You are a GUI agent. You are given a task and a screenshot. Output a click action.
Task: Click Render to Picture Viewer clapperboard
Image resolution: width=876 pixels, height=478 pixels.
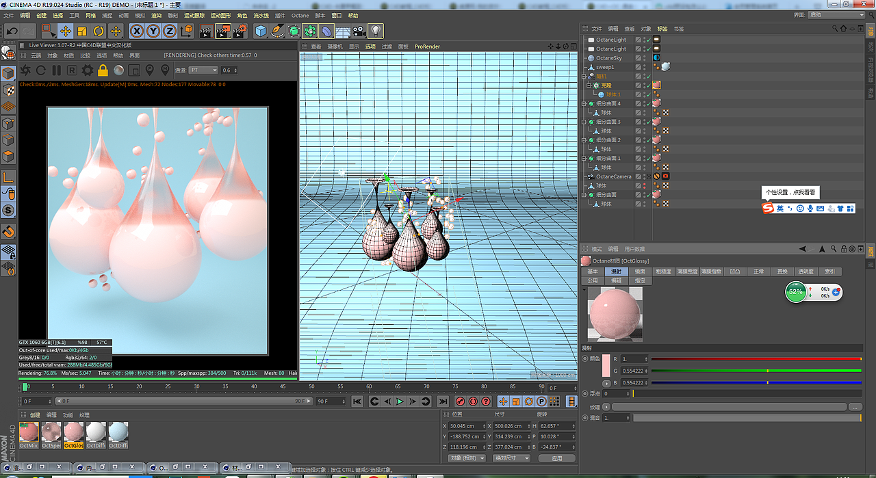(x=223, y=31)
